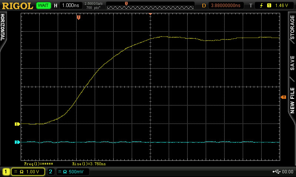The width and height of the screenshot is (296, 177).
Task: Toggle channel 1 using yellow 1 badge
Action: click(x=6, y=171)
